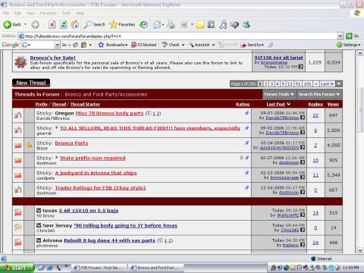Click the green Go button beside address
Image resolution: width=364 pixels, height=273 pixels.
353,36
